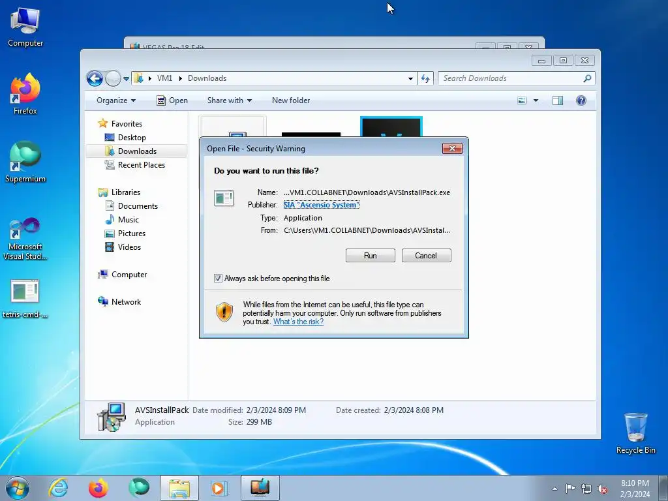Screen dimensions: 668x501
Task: Open the Organize menu
Action: [x=116, y=100]
